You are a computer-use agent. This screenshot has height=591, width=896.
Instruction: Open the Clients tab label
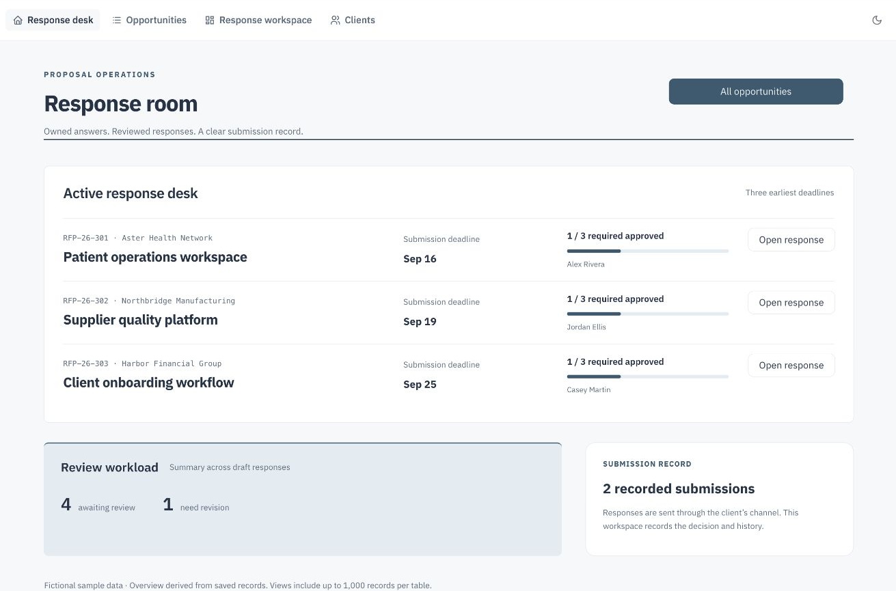pos(359,20)
